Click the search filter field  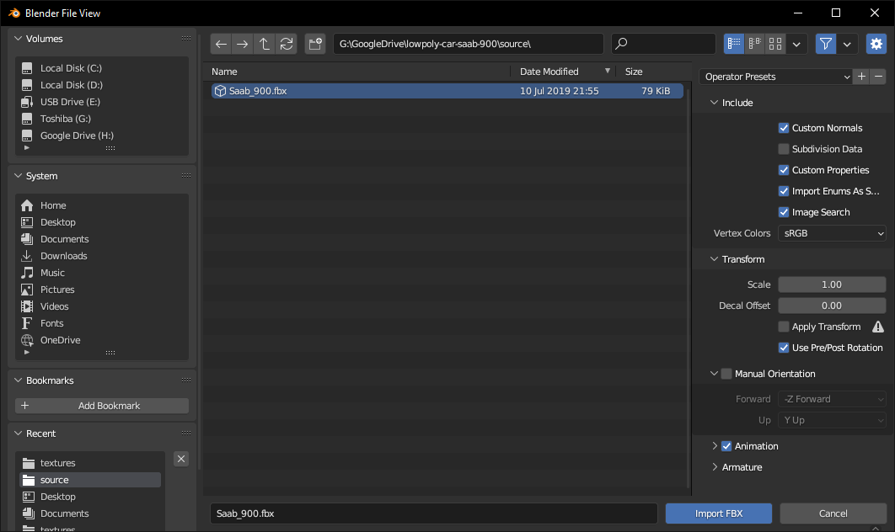tap(663, 44)
